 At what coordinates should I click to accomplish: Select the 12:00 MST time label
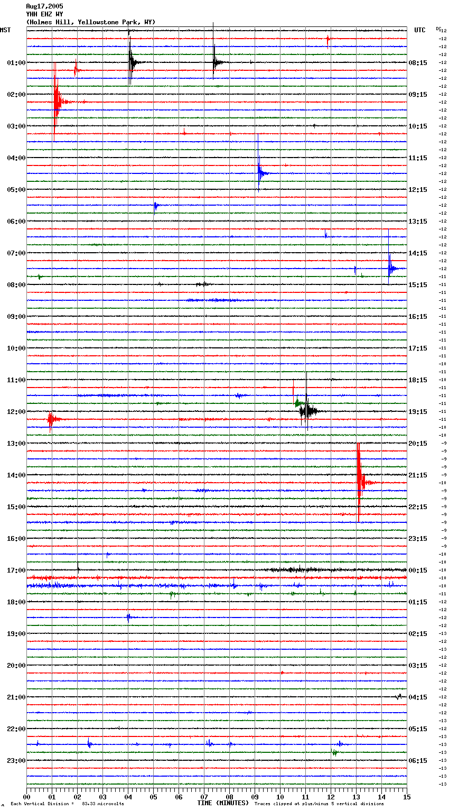point(16,412)
